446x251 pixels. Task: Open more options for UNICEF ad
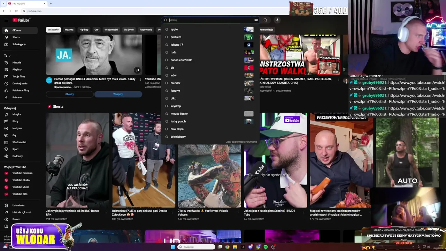141,79
